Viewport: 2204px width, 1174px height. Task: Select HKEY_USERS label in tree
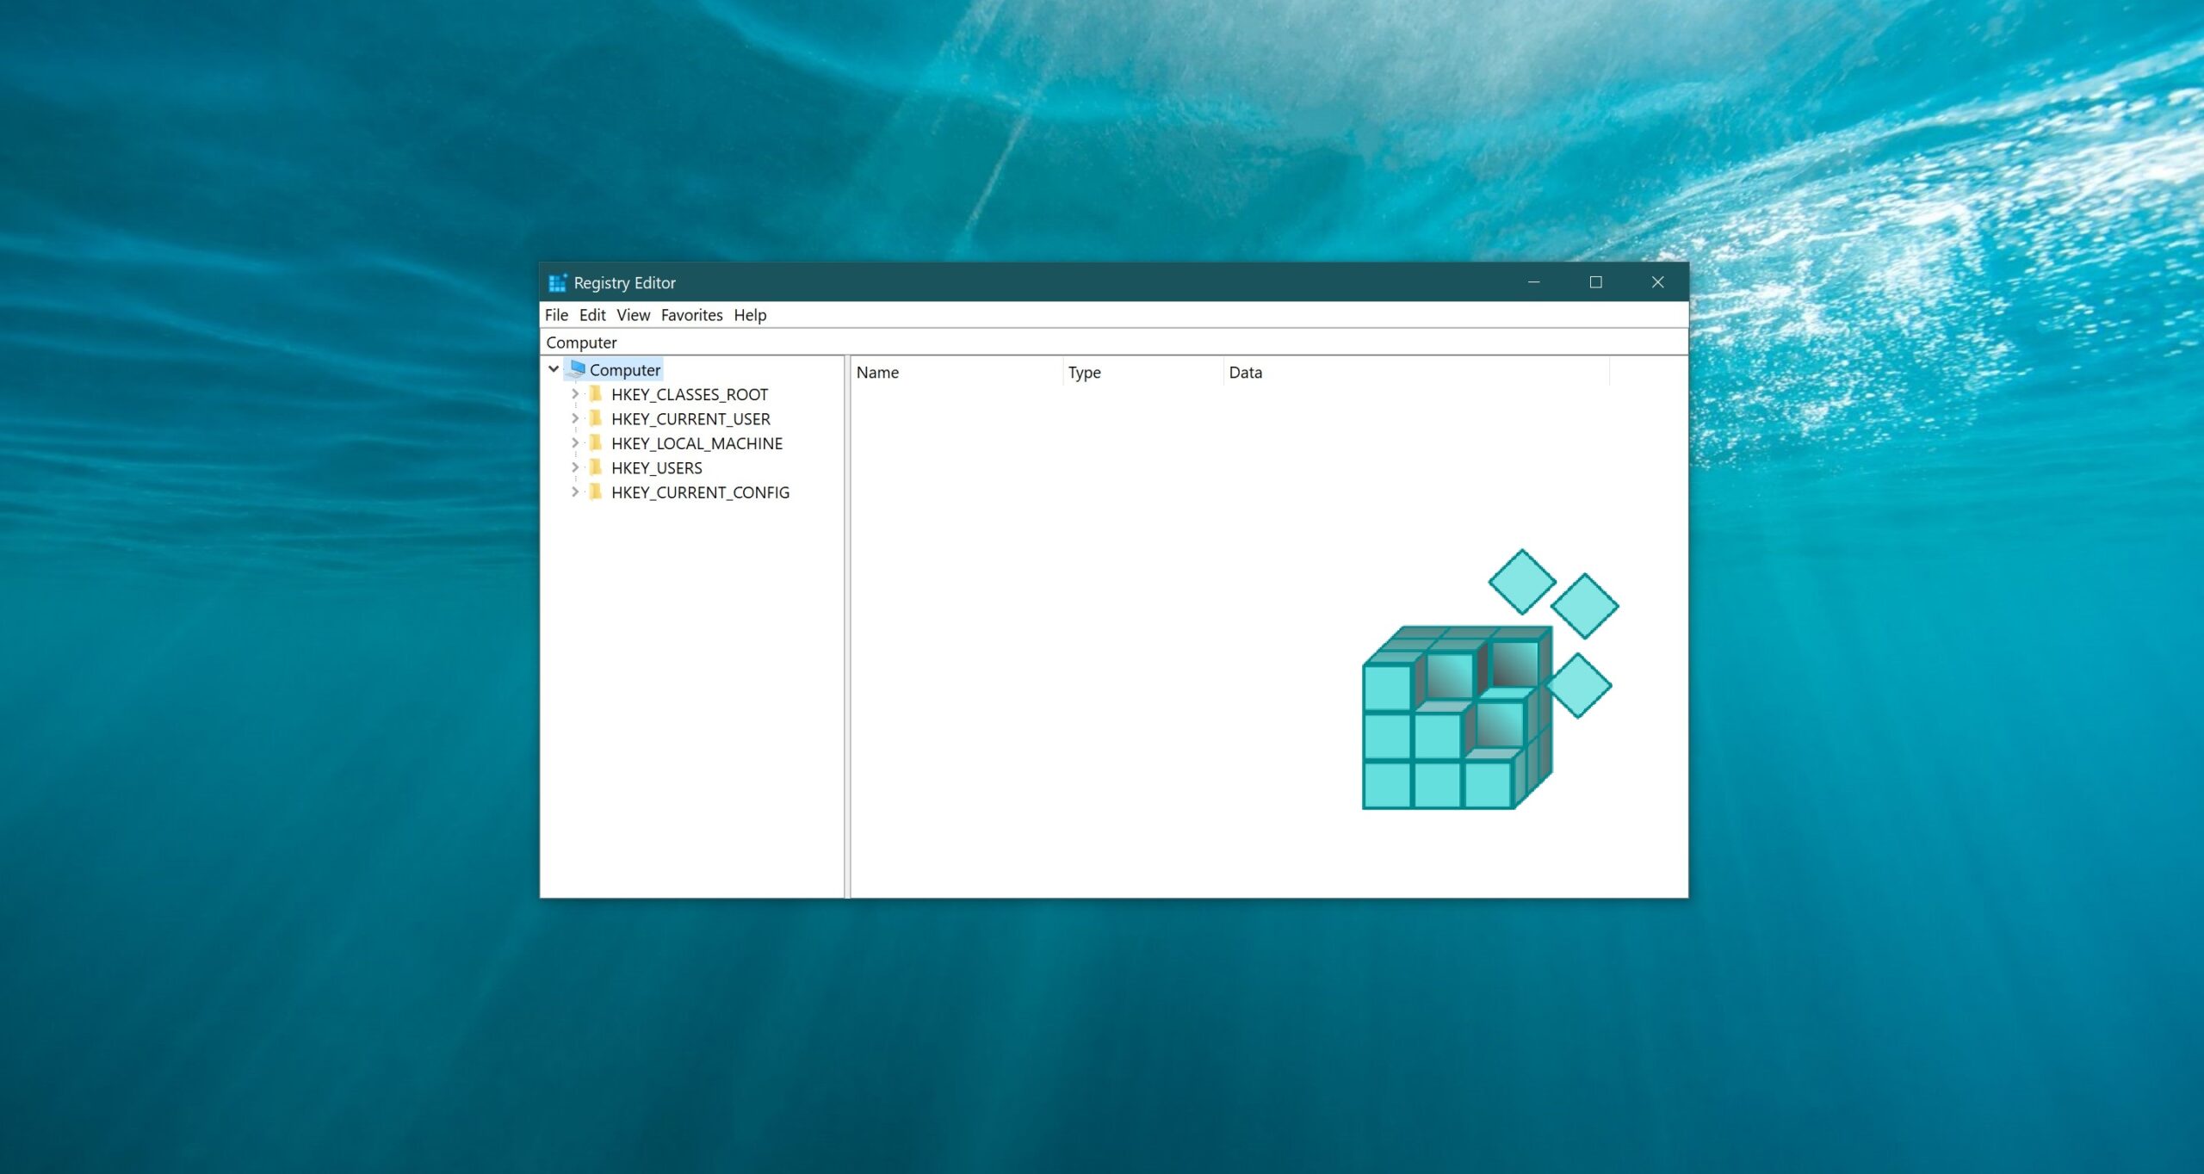tap(657, 468)
